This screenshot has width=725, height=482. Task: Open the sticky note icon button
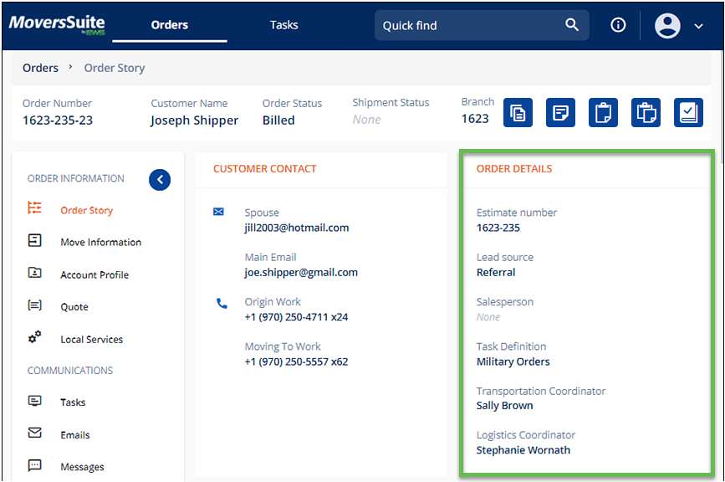(560, 112)
